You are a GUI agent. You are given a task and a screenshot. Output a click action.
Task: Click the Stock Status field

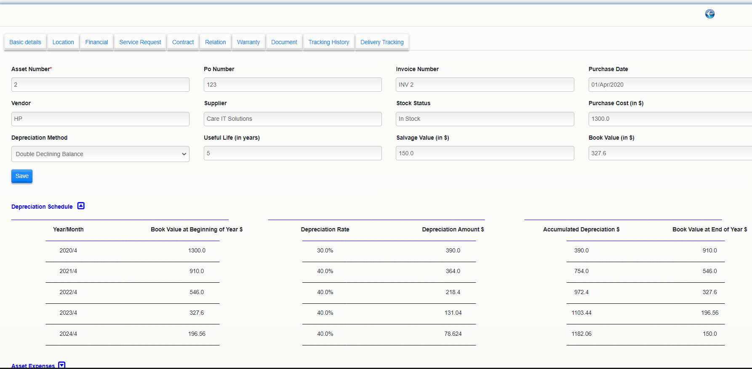(485, 119)
